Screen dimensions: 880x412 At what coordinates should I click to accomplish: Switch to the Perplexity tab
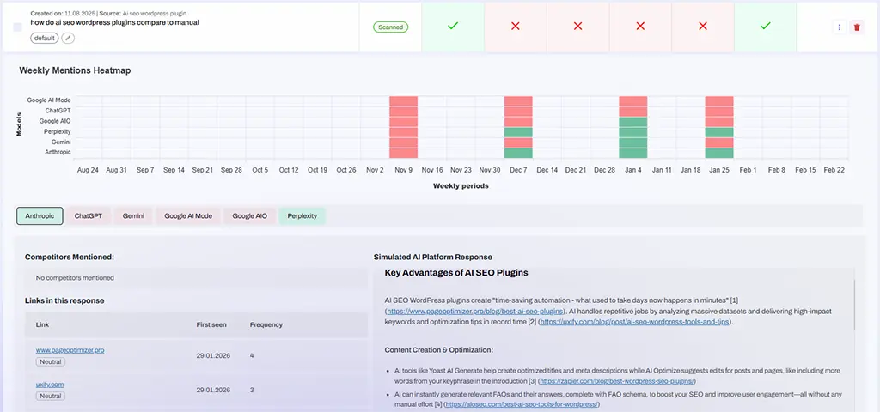pyautogui.click(x=302, y=216)
